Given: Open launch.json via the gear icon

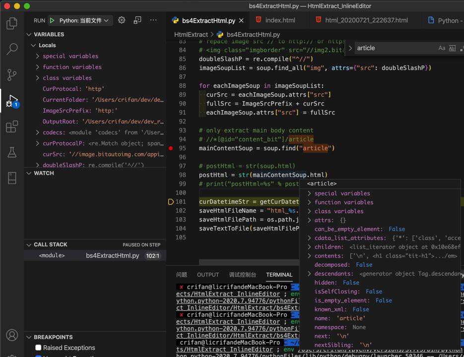Looking at the screenshot, I should point(122,20).
